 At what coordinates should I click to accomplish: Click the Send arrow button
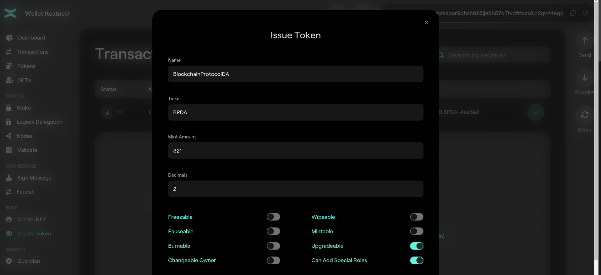pos(585,40)
